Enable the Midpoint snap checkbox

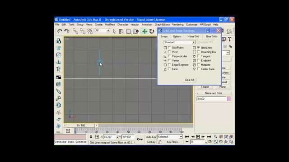pos(199,65)
